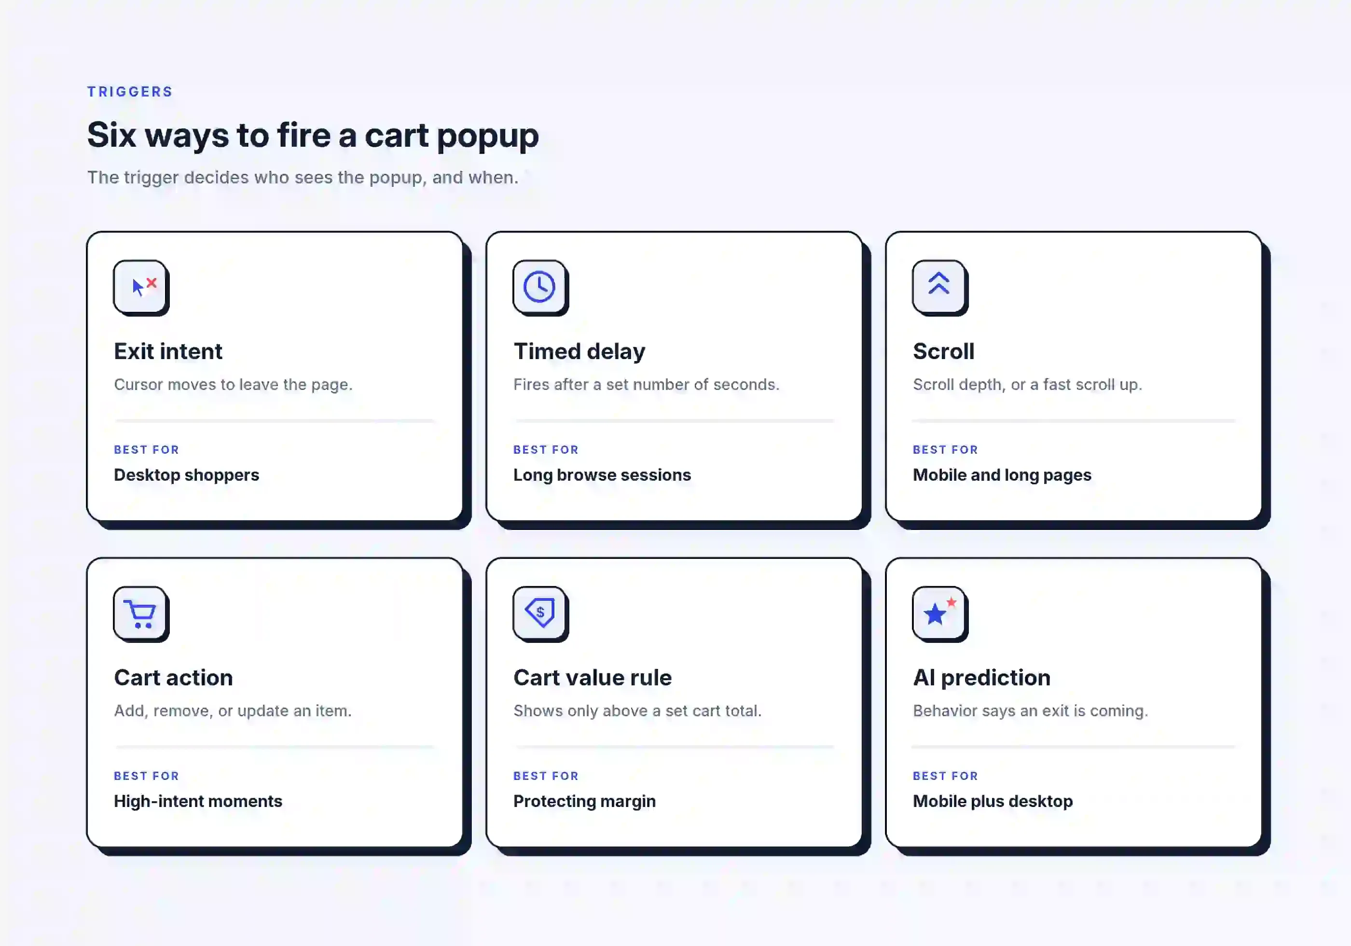Screen dimensions: 1351x946
Task: Click "Mobile and long pages" in Scroll card
Action: point(1002,475)
